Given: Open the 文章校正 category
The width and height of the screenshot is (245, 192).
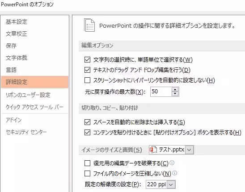Looking at the screenshot, I should point(17,34).
